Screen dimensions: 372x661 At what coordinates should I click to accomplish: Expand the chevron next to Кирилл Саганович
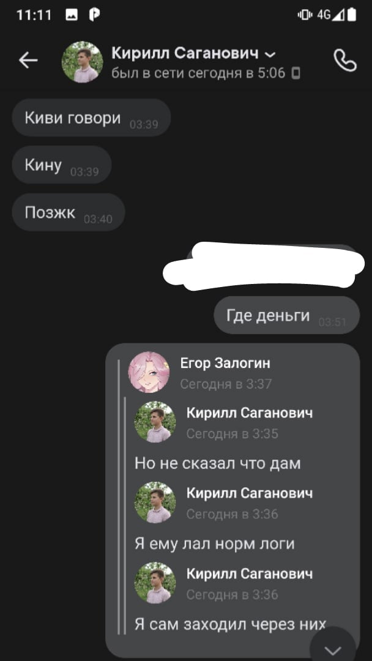click(x=270, y=55)
